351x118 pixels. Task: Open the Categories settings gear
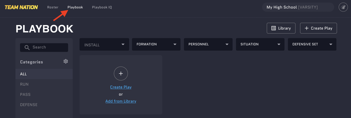(x=66, y=62)
